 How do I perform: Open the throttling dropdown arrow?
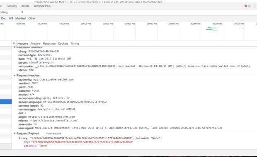(22, 12)
